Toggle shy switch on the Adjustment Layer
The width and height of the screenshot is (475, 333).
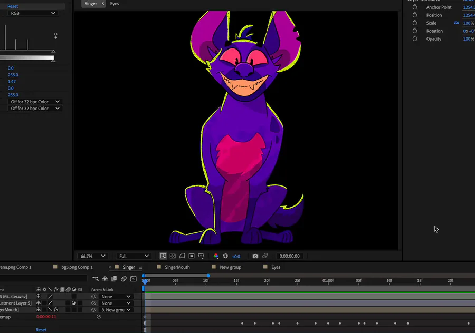click(39, 303)
